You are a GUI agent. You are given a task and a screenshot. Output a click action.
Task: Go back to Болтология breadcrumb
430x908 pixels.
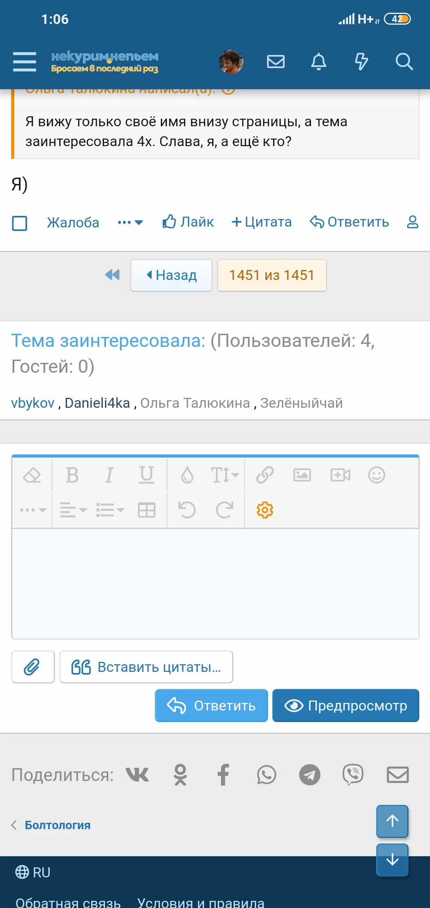[58, 825]
